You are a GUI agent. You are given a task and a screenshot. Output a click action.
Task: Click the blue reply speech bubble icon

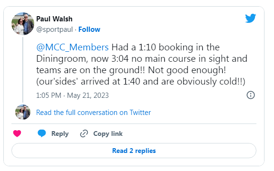click(42, 133)
